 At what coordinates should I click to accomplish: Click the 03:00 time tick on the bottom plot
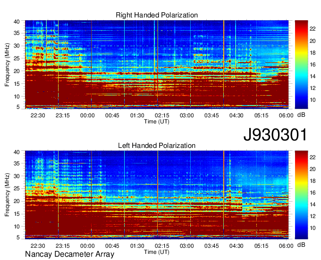[187, 246]
